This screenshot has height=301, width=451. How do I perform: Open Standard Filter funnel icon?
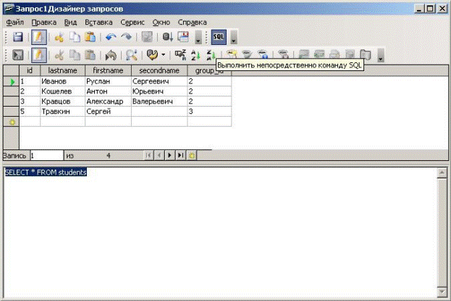tap(262, 54)
